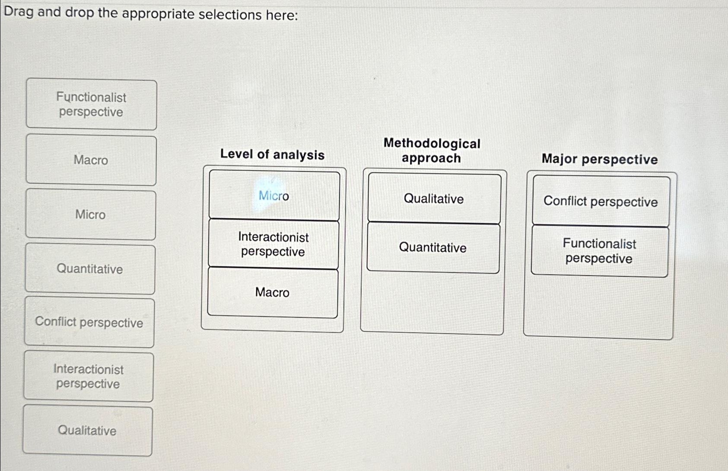Click Conflict perspective in Major perspective column

[601, 201]
